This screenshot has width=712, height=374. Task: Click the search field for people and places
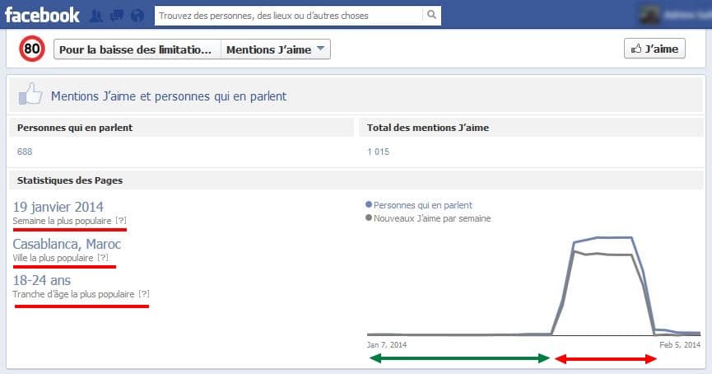click(288, 16)
